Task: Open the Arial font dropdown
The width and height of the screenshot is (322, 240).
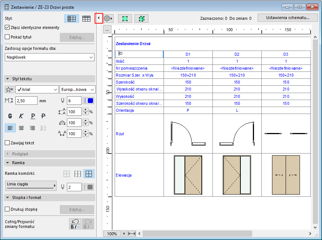Action: [x=37, y=89]
